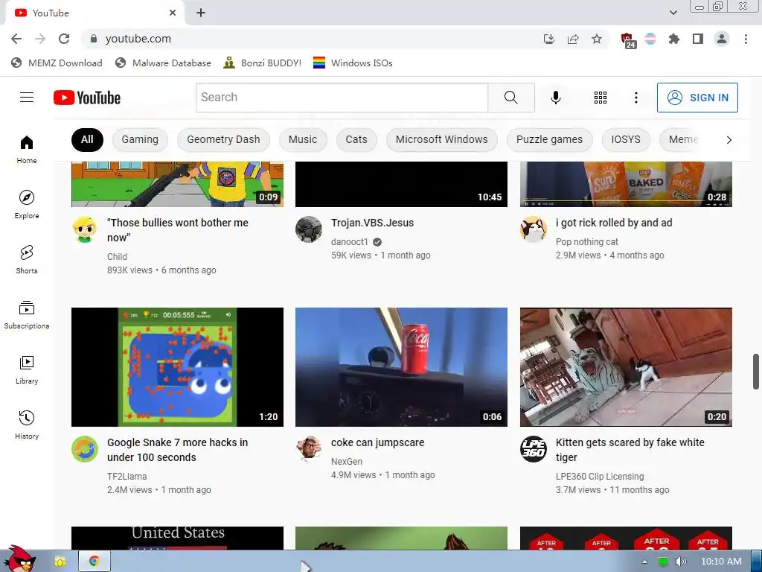Open the taskbar volume speaker icon
This screenshot has height=572, width=762.
tap(680, 562)
